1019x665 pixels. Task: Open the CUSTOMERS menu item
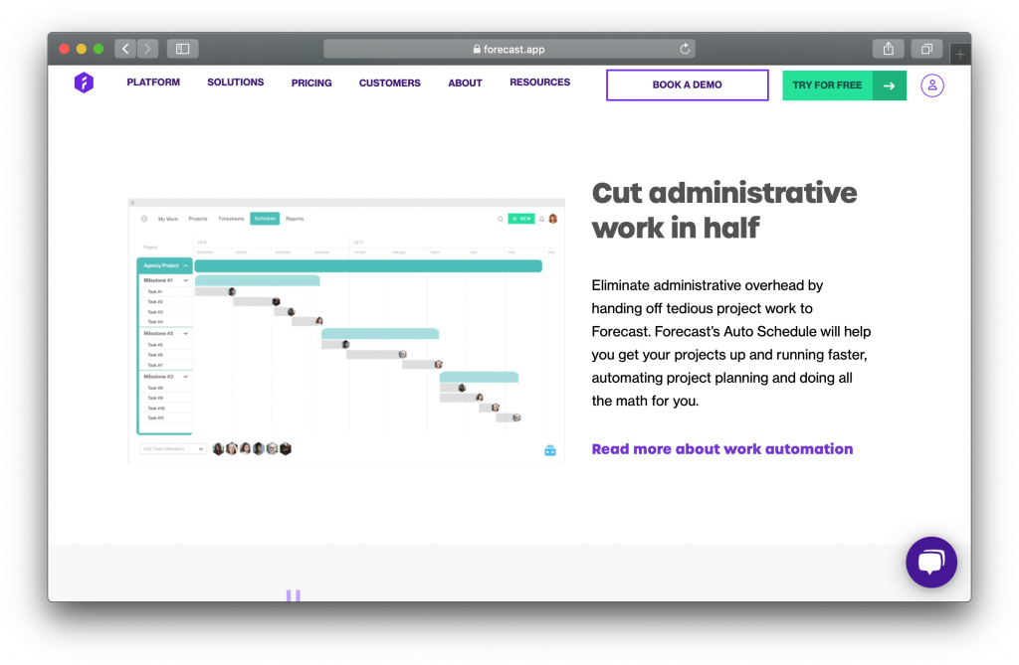[x=390, y=83]
